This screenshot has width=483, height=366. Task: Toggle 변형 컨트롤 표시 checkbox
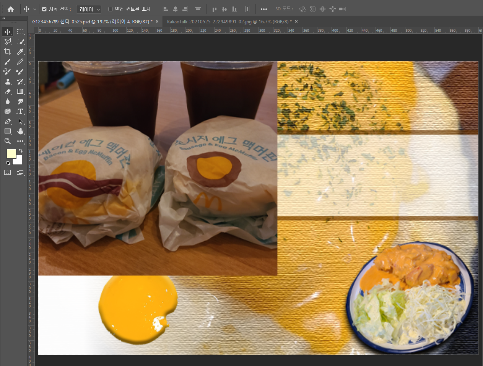coord(110,9)
